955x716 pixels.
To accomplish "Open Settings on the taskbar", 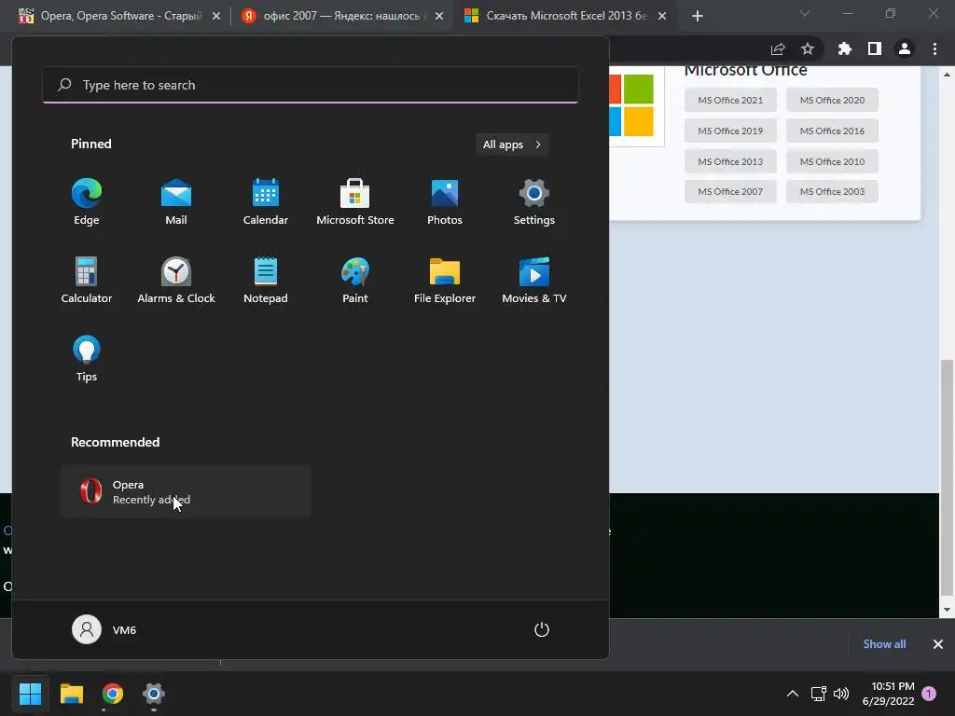I will click(x=154, y=694).
